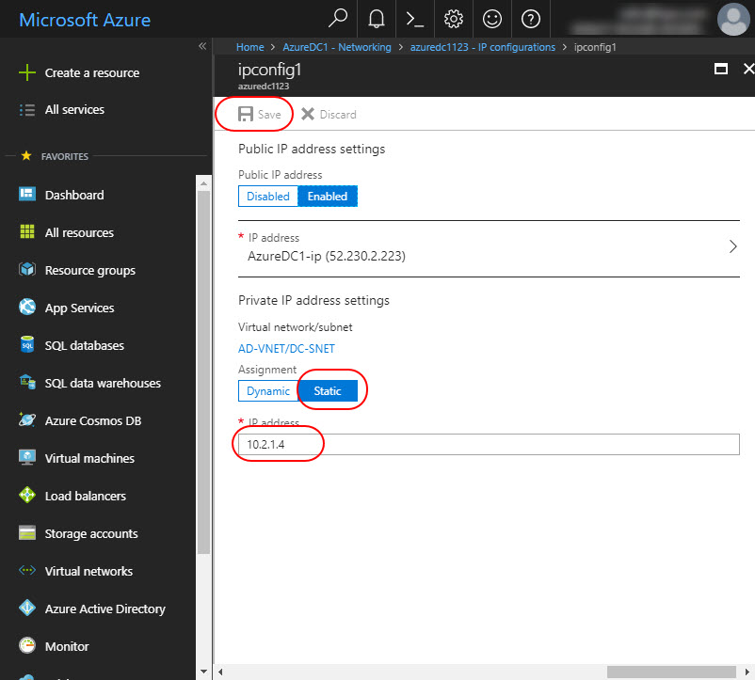Screen dimensions: 755x680
Task: Go to Home breadcrumb link
Action: click(x=249, y=47)
